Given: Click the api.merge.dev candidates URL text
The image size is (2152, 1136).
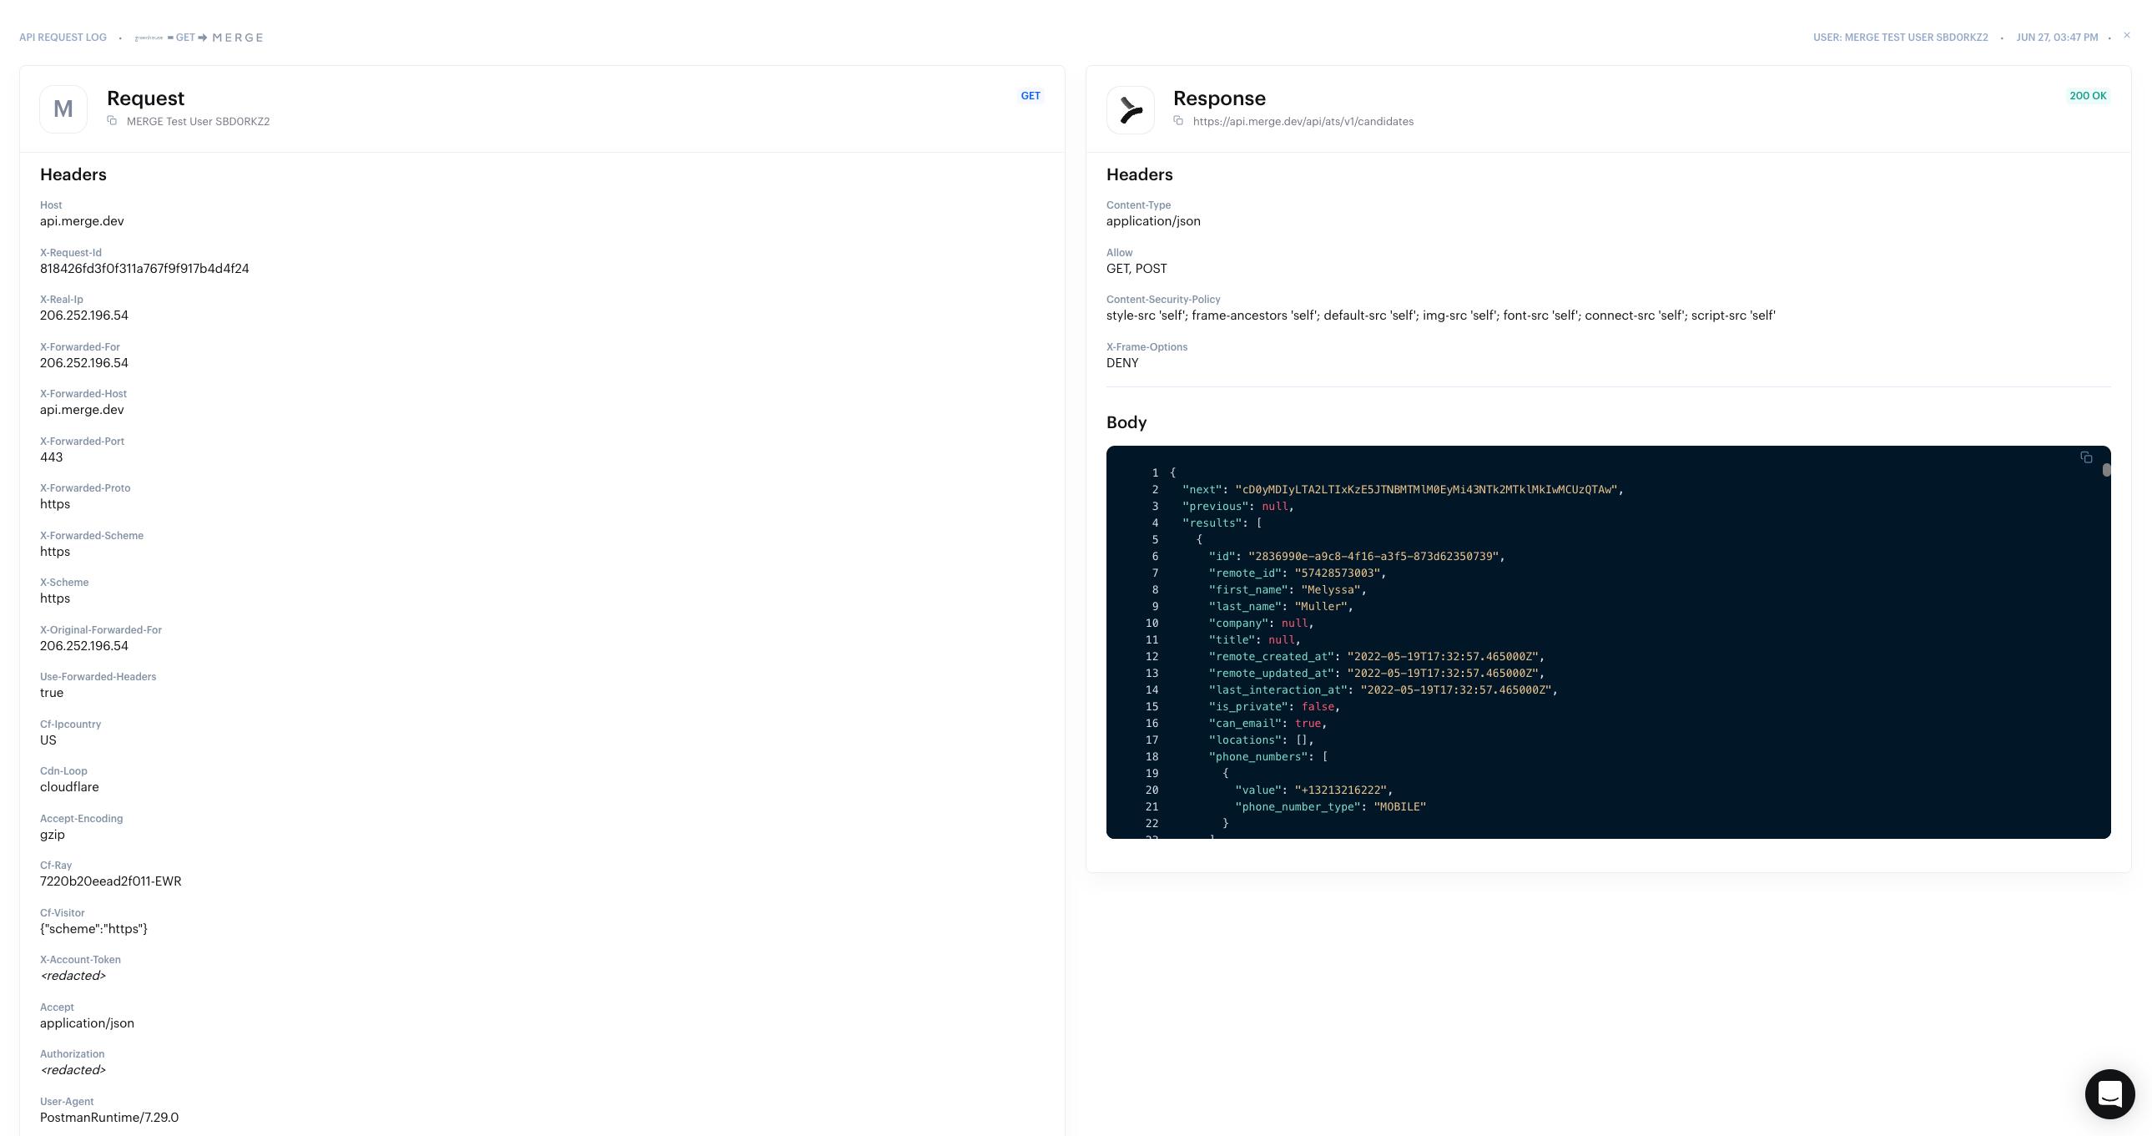Looking at the screenshot, I should coord(1303,121).
